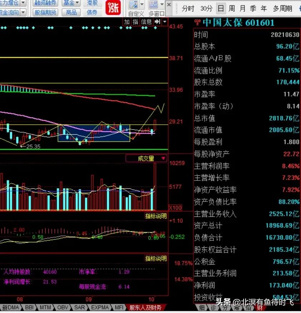Screen dimensions: 301x313
Task: Switch to the EXPMA indicator tab
Action: 100,308
